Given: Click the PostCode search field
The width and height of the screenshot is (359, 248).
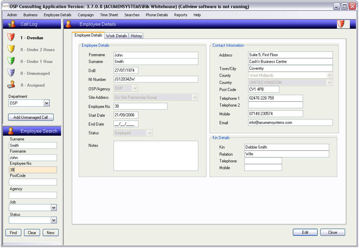Looking at the screenshot, I should pyautogui.click(x=33, y=182).
